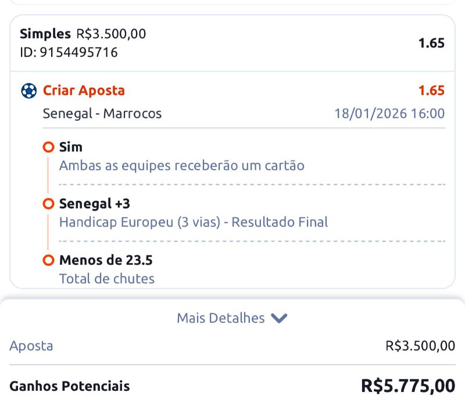Screen dimensions: 465x399
Task: Click the Simples bet type label
Action: [45, 34]
